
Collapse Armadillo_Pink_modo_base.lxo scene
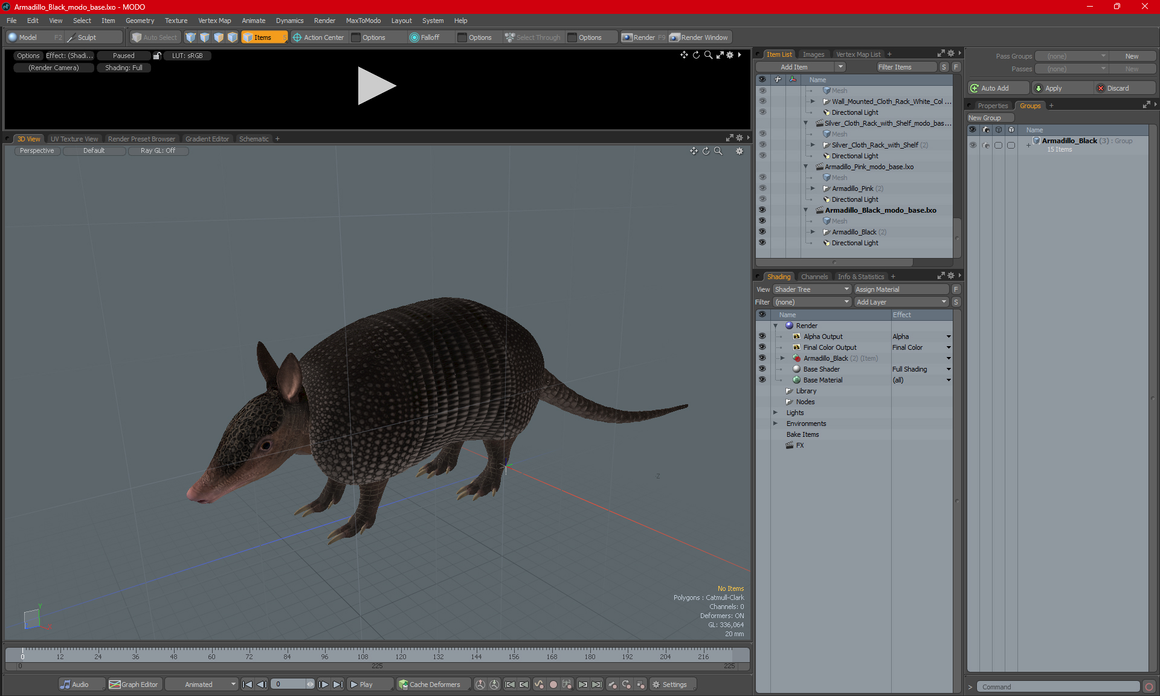click(805, 167)
